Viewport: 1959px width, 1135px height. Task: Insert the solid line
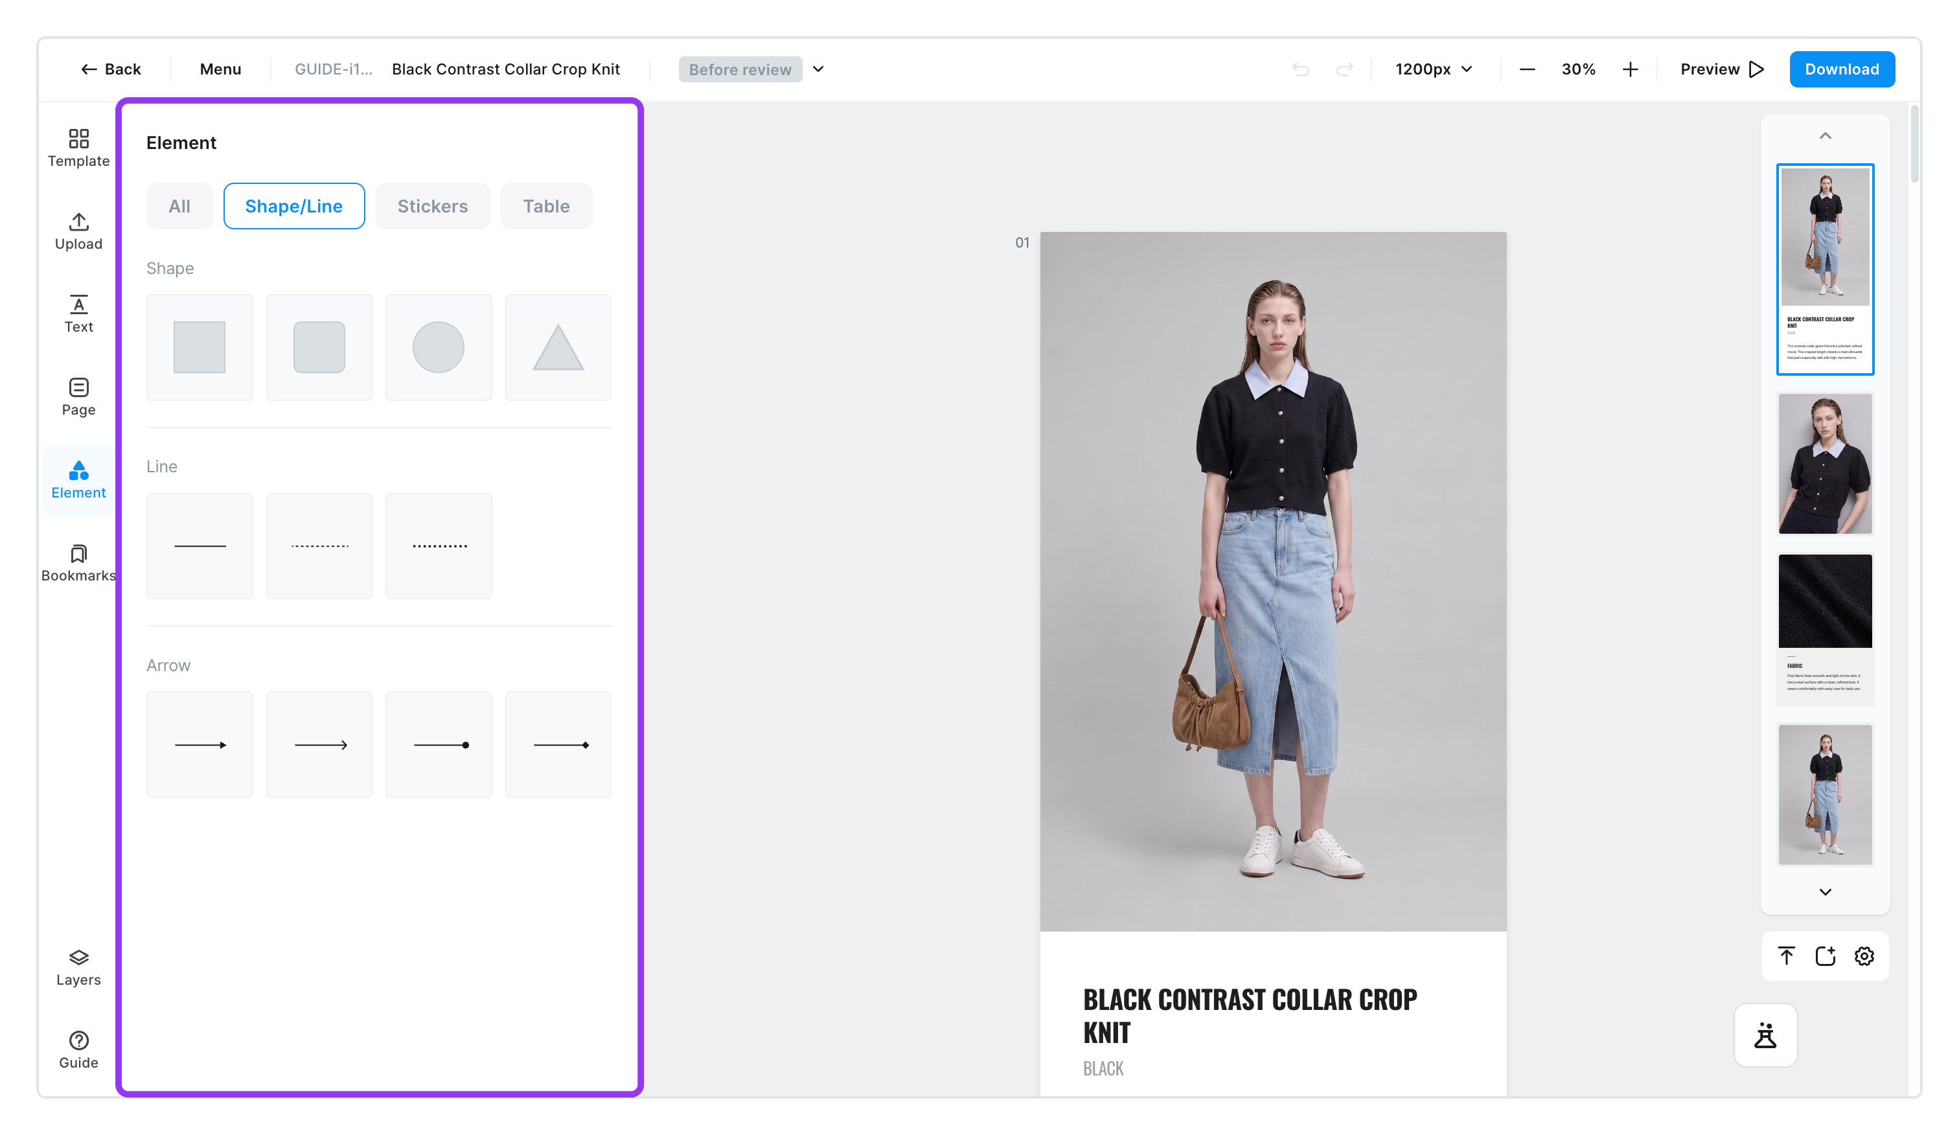[x=200, y=545]
